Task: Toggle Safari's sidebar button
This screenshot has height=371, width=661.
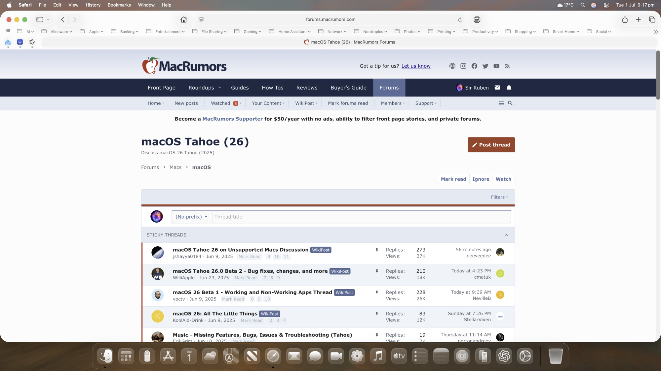Action: click(x=40, y=19)
